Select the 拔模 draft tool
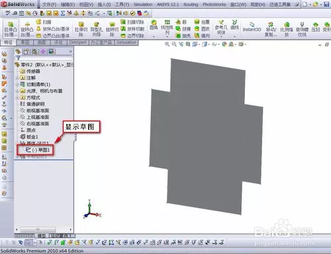Viewport: 331px width, 254px height. coord(183,29)
